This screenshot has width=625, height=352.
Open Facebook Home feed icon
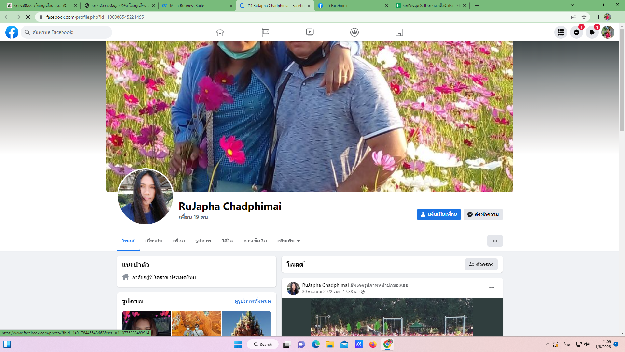[220, 32]
